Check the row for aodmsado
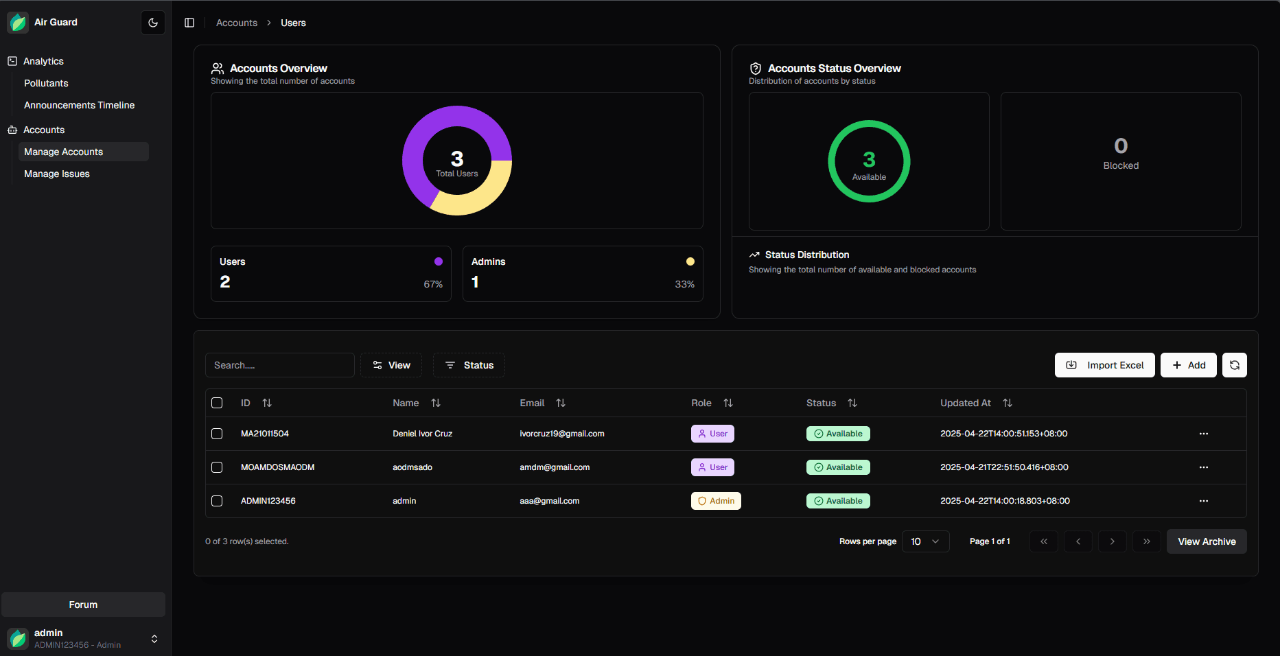 click(217, 467)
